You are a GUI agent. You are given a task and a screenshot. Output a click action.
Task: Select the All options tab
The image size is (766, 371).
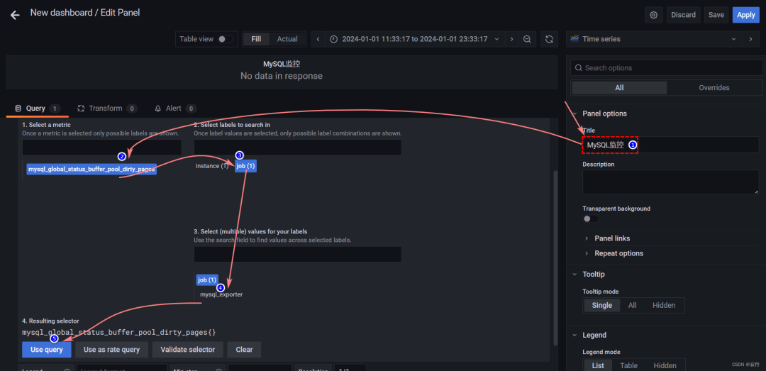click(619, 88)
